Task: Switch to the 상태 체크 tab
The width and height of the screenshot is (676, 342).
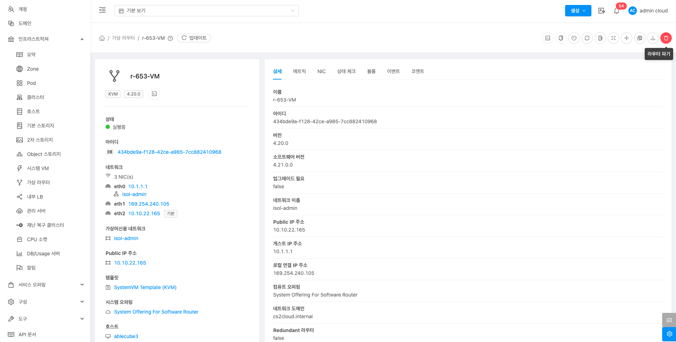Action: [x=346, y=71]
